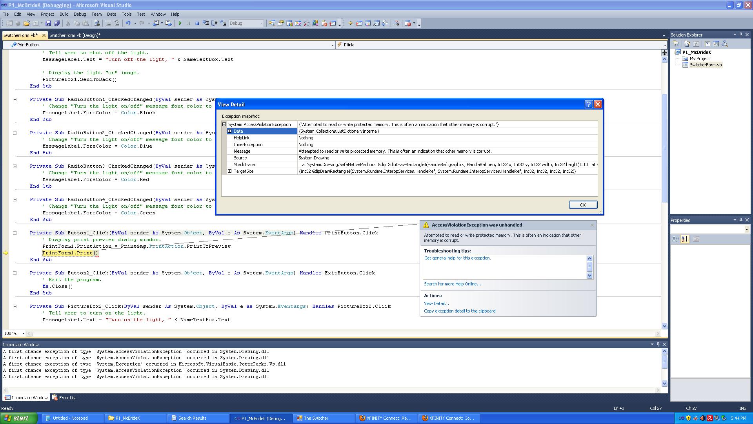
Task: Click the Step Into icon
Action: [206, 23]
